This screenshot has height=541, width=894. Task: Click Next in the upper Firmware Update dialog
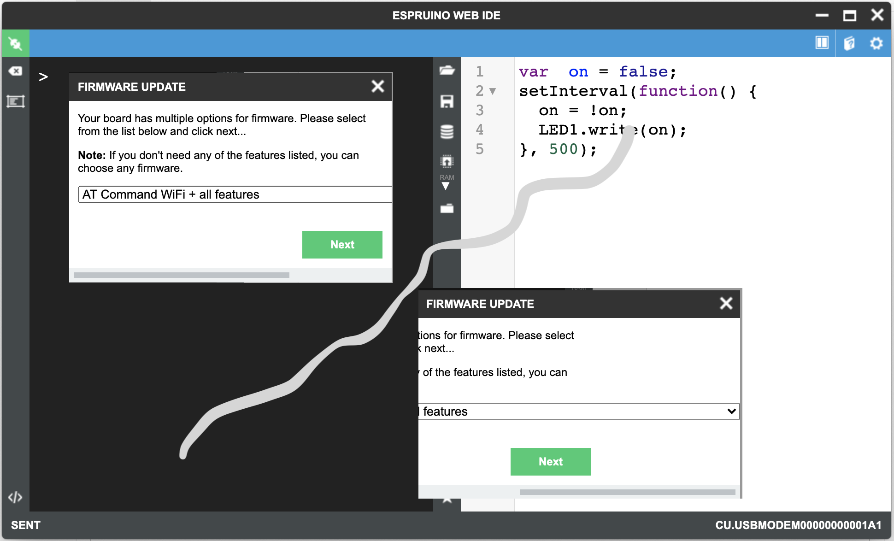pyautogui.click(x=342, y=245)
